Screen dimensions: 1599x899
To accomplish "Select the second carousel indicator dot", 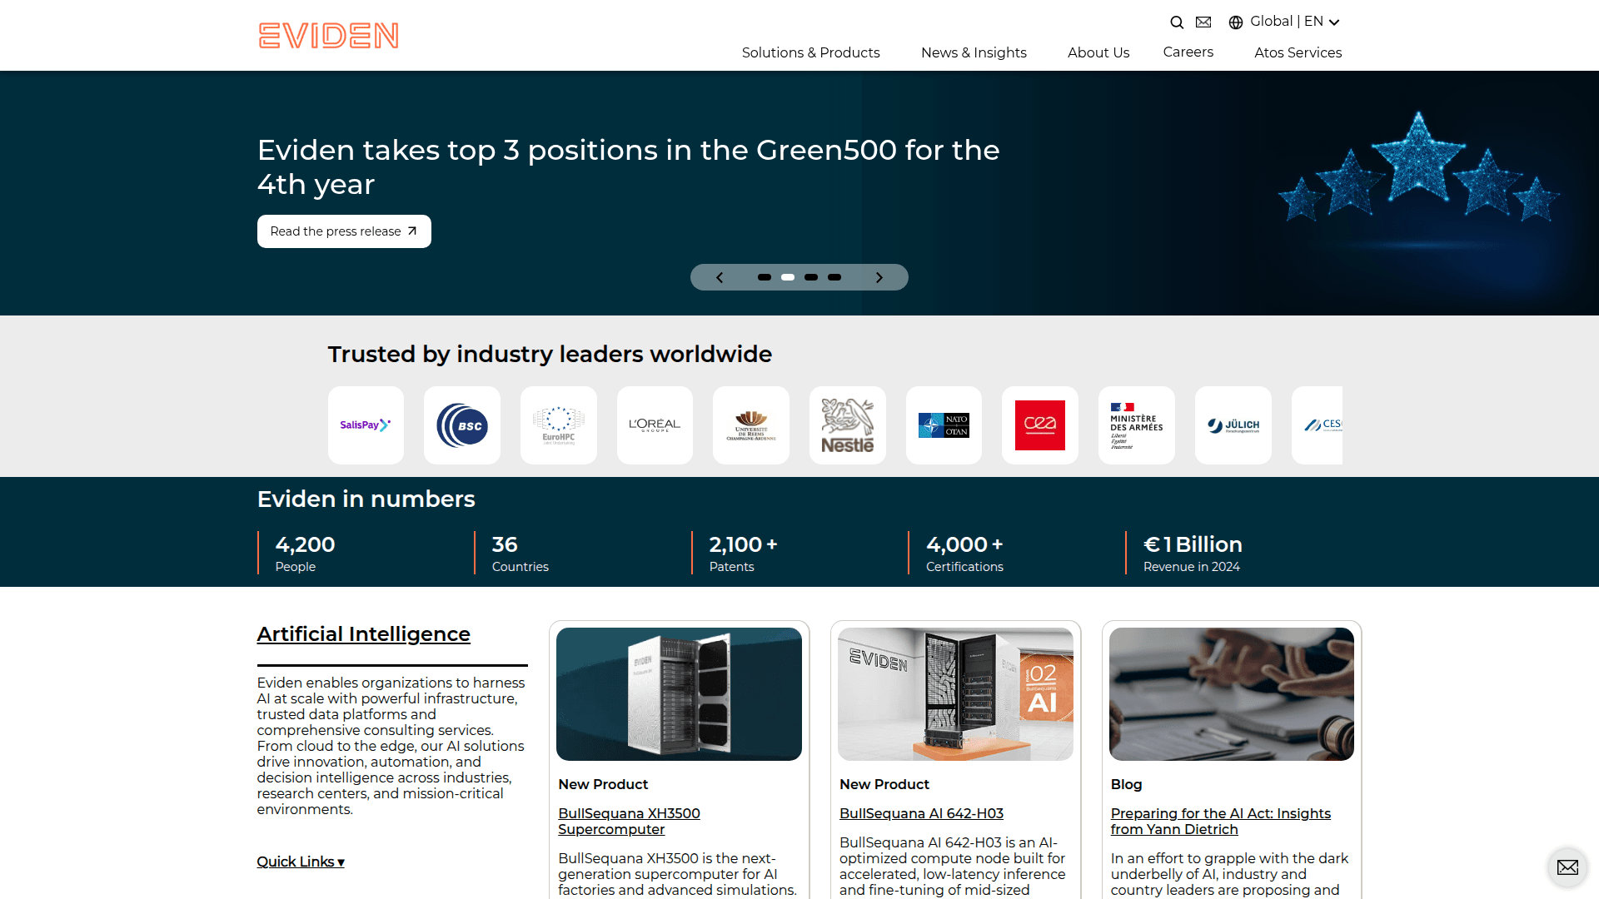I will pyautogui.click(x=788, y=276).
